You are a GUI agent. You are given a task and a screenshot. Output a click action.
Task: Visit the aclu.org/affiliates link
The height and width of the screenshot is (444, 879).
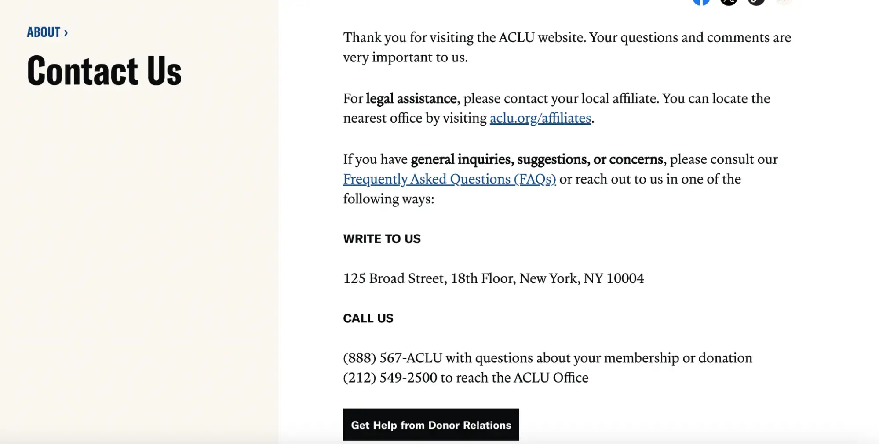tap(540, 118)
